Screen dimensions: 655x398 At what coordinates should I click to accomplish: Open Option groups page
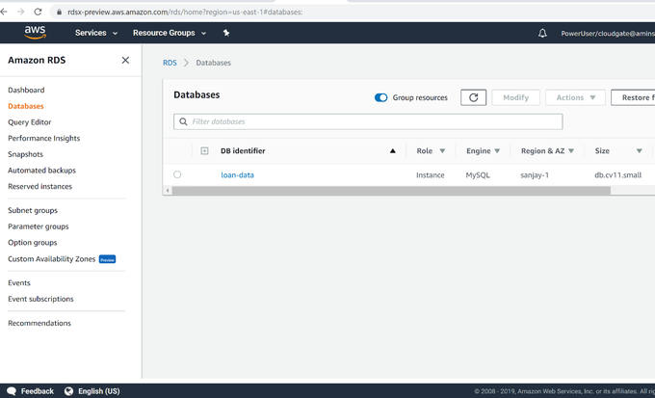click(32, 243)
